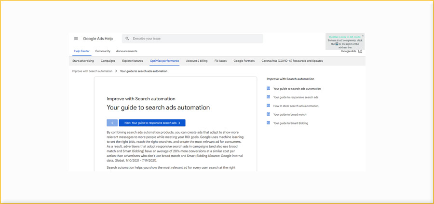Viewport: 434px width, 204px height.
Task: Open the Fix issues menu
Action: point(220,61)
